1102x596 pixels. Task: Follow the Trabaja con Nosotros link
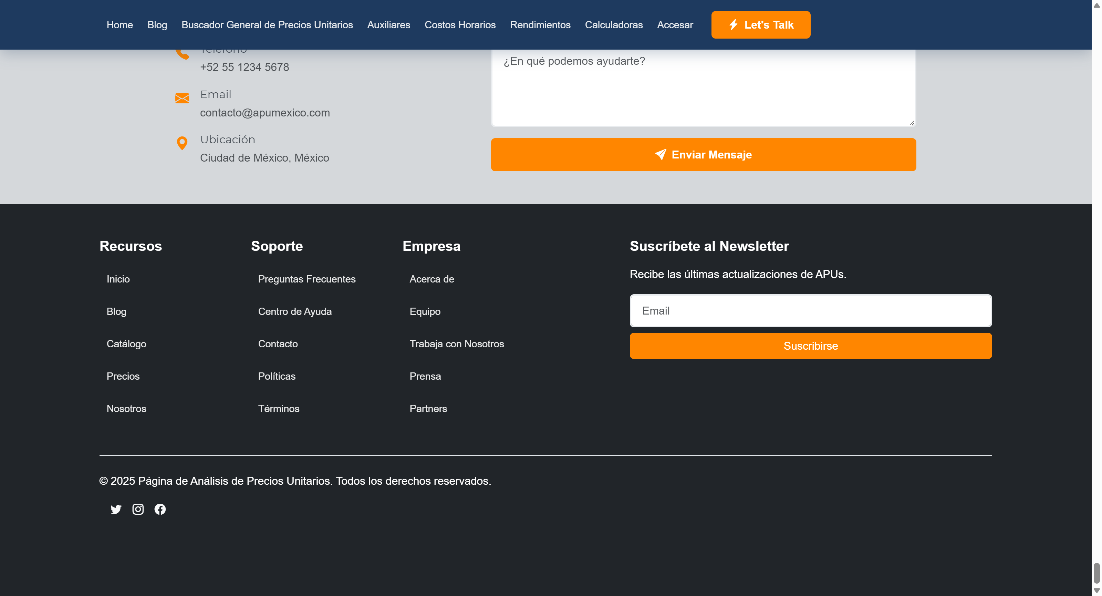pyautogui.click(x=456, y=344)
